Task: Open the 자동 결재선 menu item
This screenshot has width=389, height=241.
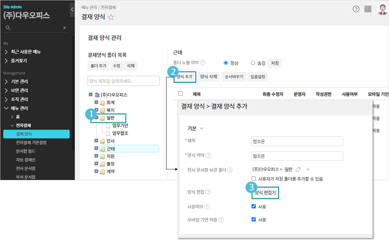Action: pos(26,160)
